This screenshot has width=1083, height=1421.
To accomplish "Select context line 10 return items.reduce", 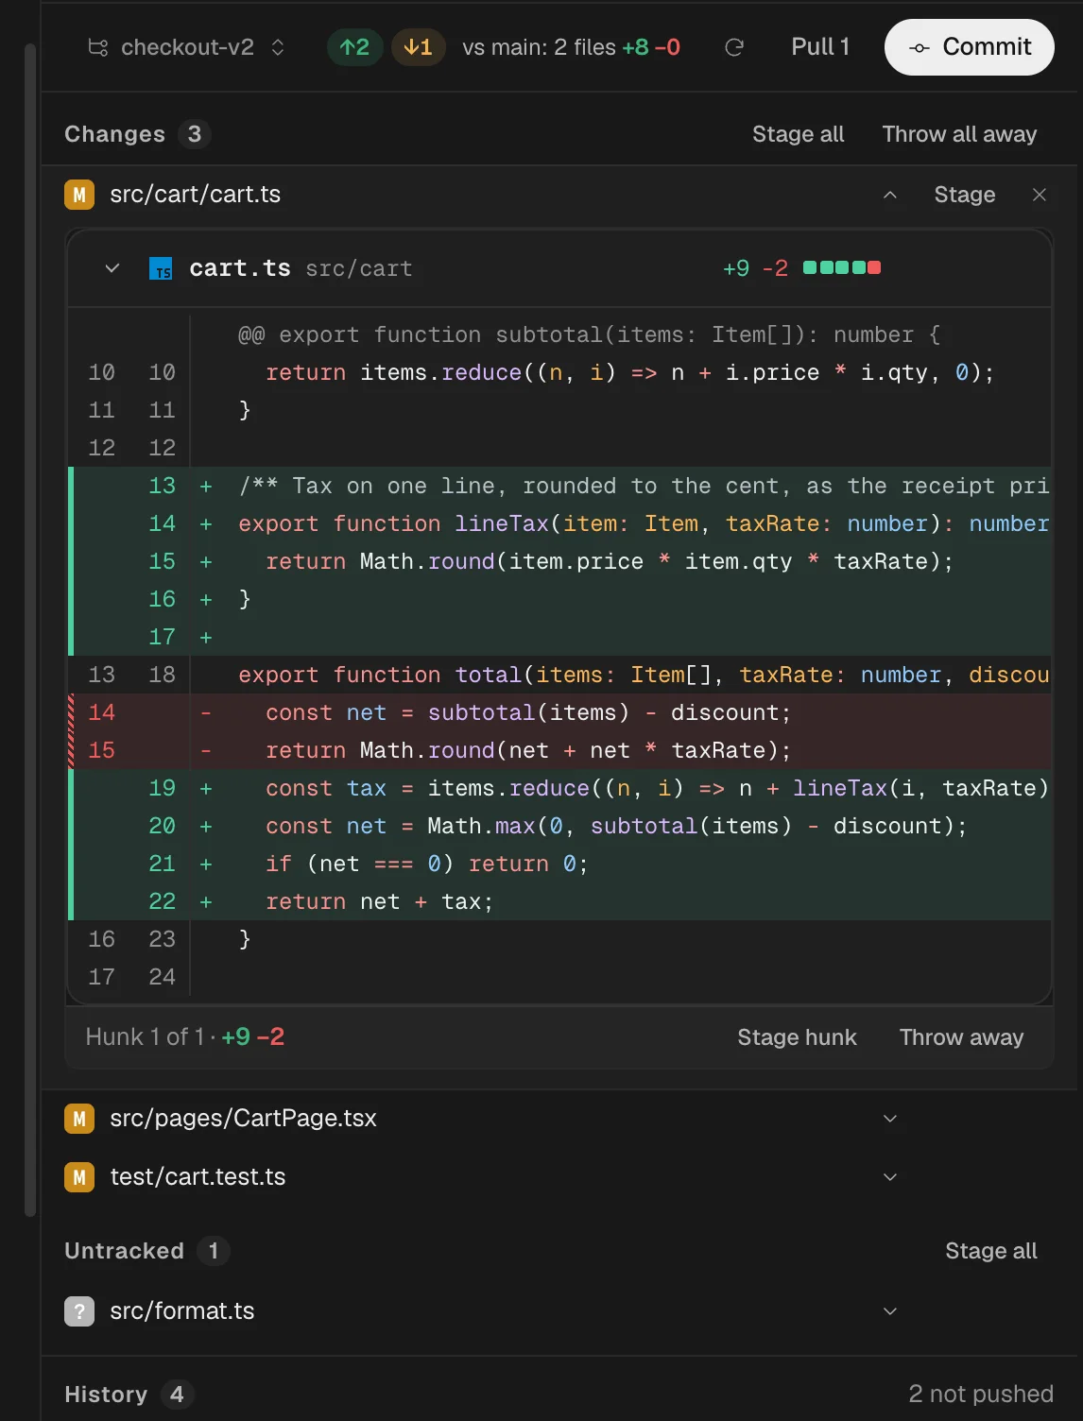I will tap(559, 372).
